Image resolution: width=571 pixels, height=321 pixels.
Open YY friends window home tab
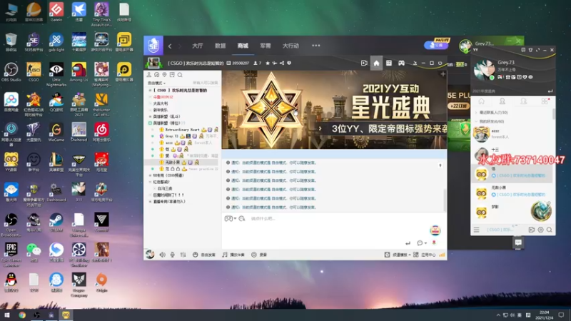481,101
